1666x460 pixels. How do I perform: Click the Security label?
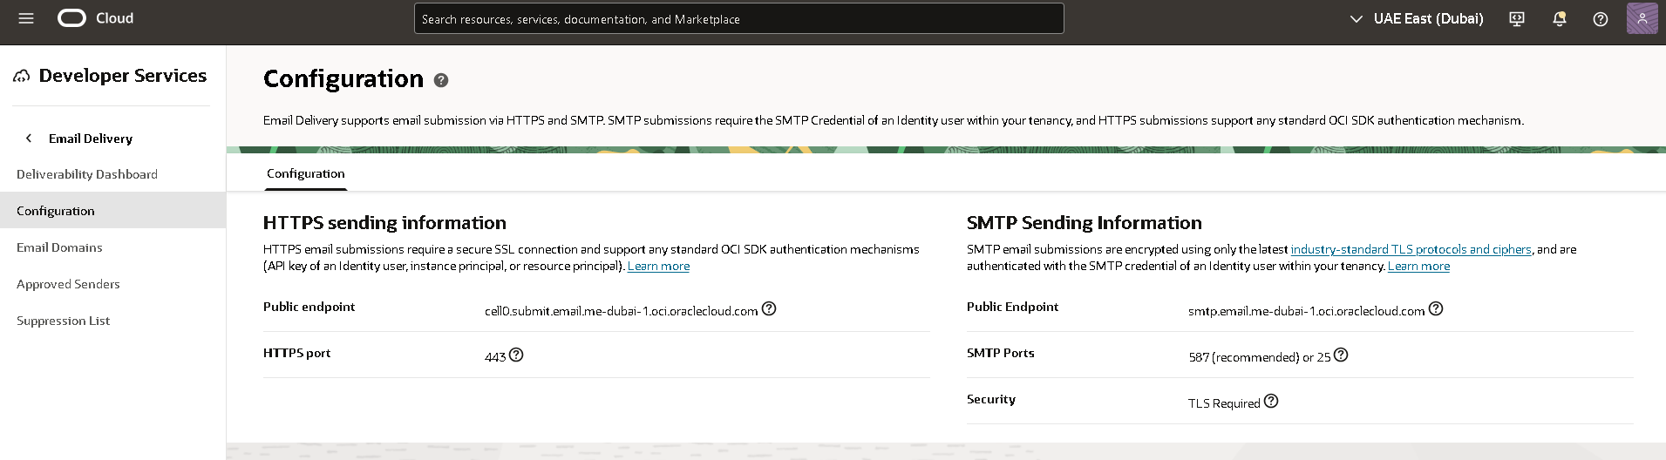tap(991, 399)
